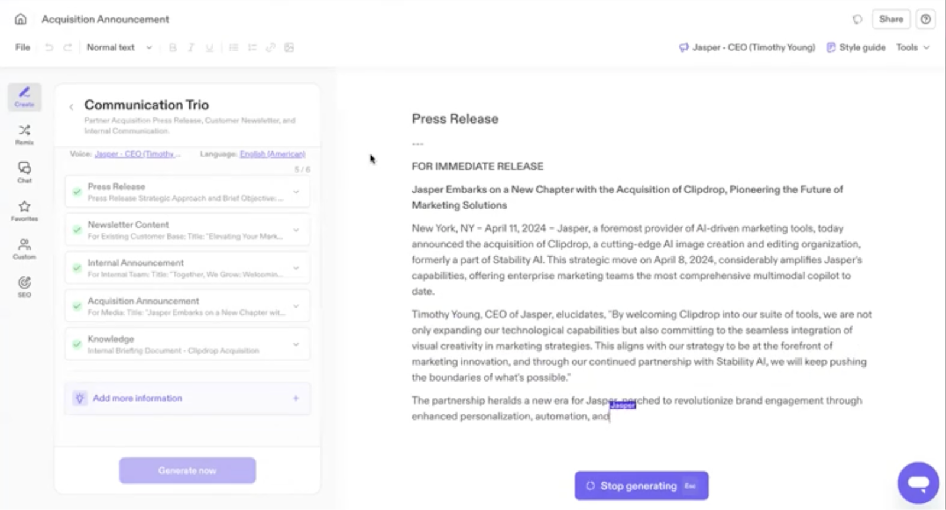946x510 pixels.
Task: Insert an image with image icon
Action: [289, 47]
